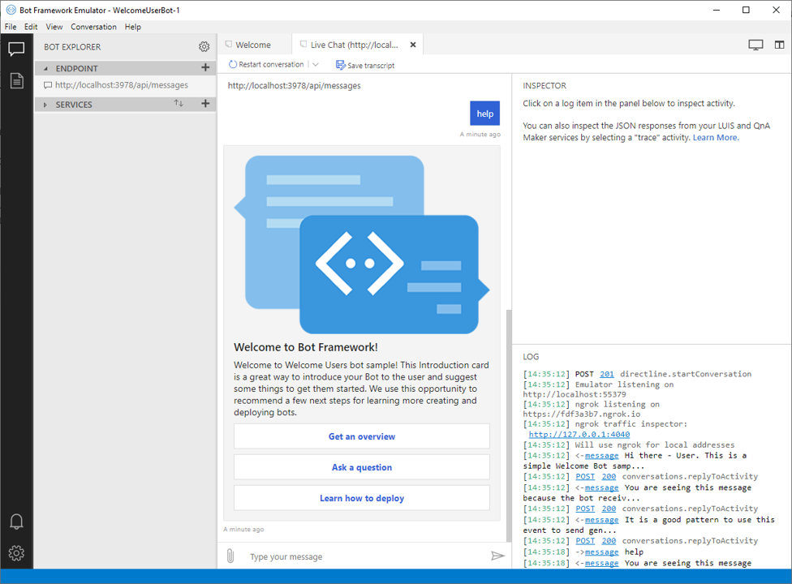Toggle the split editor layout icon
The height and width of the screenshot is (584, 792).
779,45
